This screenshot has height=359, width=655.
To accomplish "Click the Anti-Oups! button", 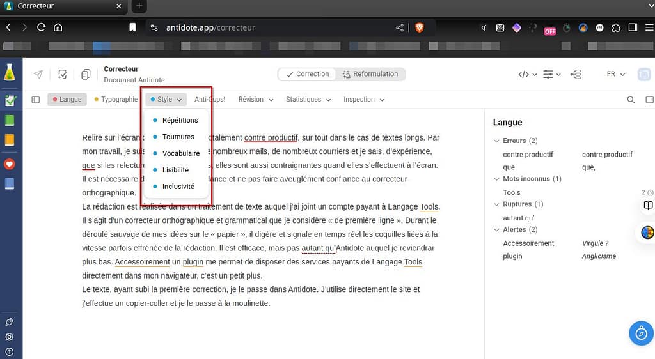I will click(210, 100).
